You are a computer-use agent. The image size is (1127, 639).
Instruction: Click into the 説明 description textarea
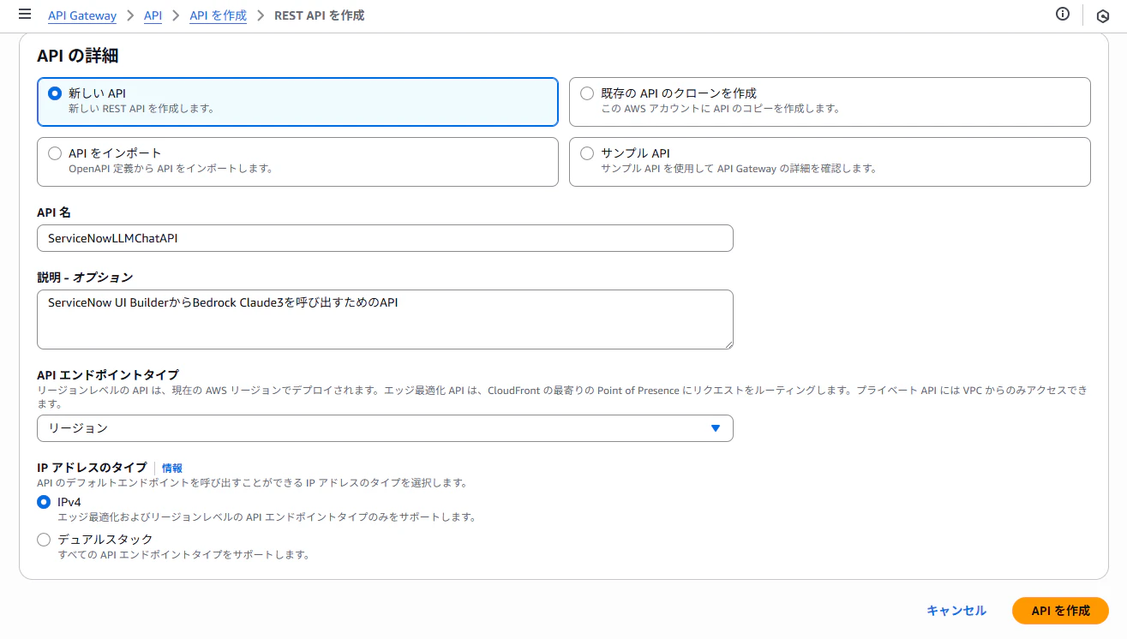coord(385,319)
